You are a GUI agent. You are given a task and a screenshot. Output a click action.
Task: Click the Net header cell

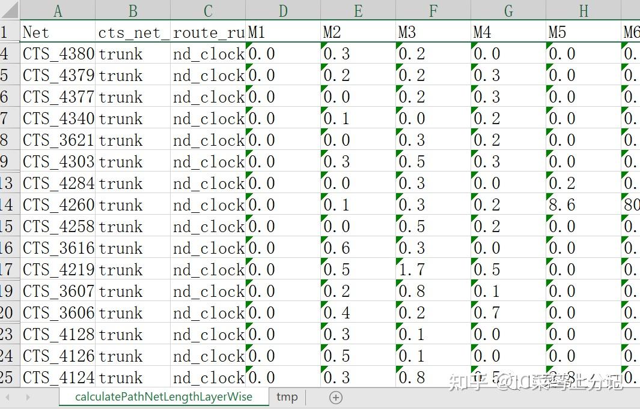(57, 32)
